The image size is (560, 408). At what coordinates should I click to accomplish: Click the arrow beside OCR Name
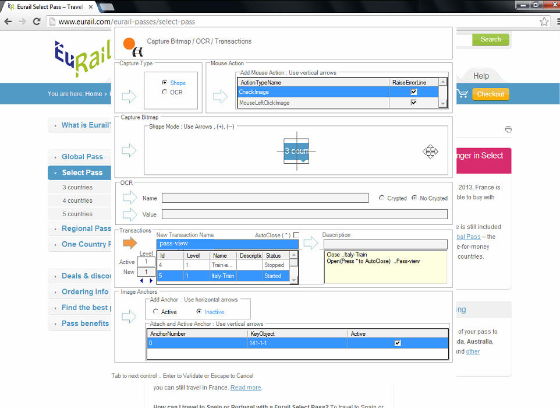(x=130, y=198)
